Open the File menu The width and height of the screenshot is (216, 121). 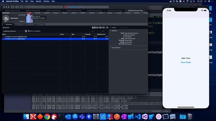(x=22, y=1)
